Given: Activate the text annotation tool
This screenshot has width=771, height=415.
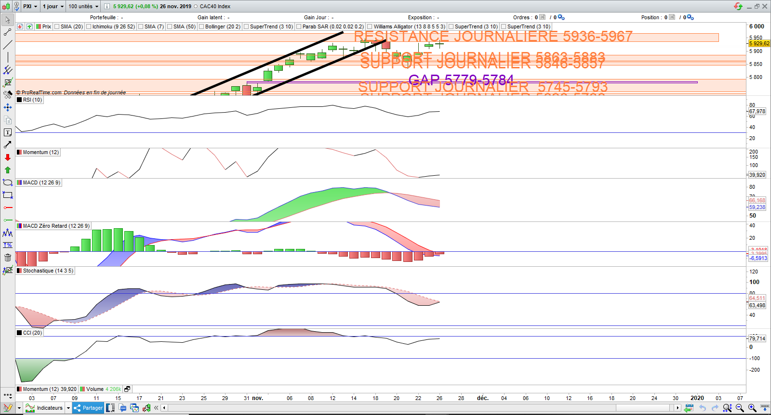Looking at the screenshot, I should click(x=8, y=132).
